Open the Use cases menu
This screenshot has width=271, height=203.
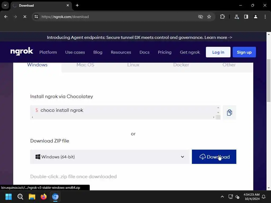point(75,52)
